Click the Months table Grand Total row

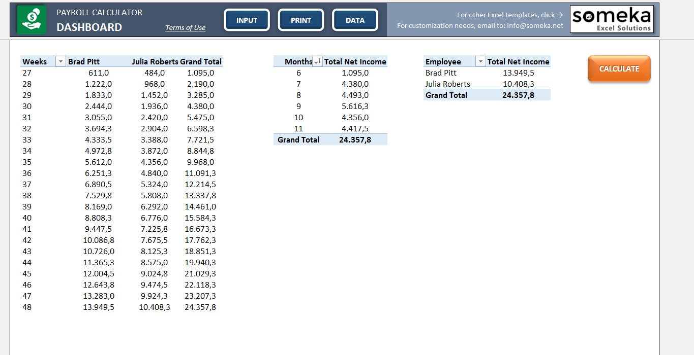pyautogui.click(x=330, y=139)
